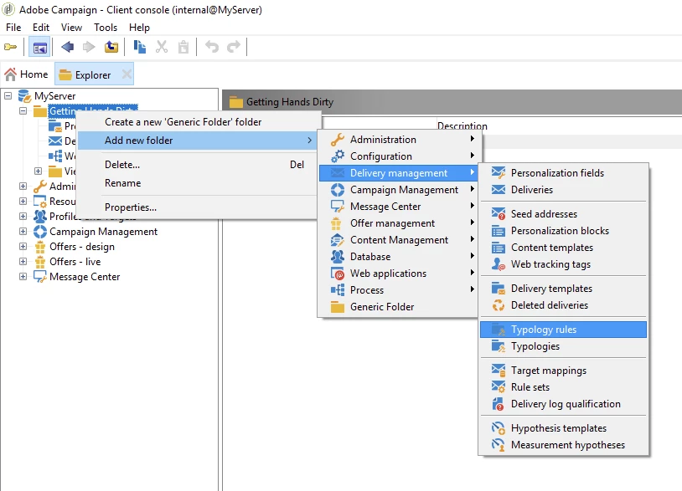Select Delivery management submenu item
The height and width of the screenshot is (491, 682).
(398, 173)
